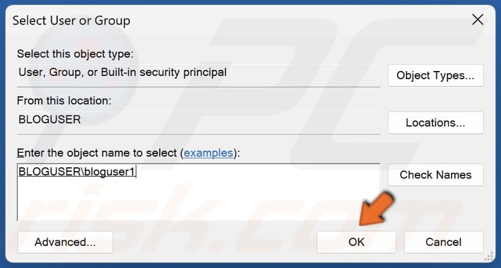The width and height of the screenshot is (501, 268).
Task: Open the examples help link
Action: [209, 153]
